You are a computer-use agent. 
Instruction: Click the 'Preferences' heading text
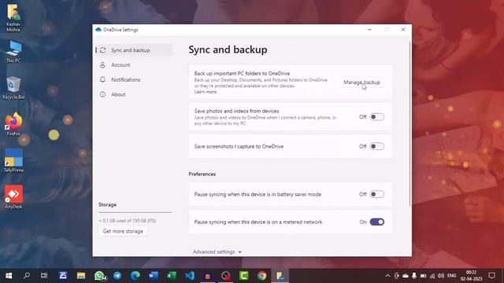(202, 175)
